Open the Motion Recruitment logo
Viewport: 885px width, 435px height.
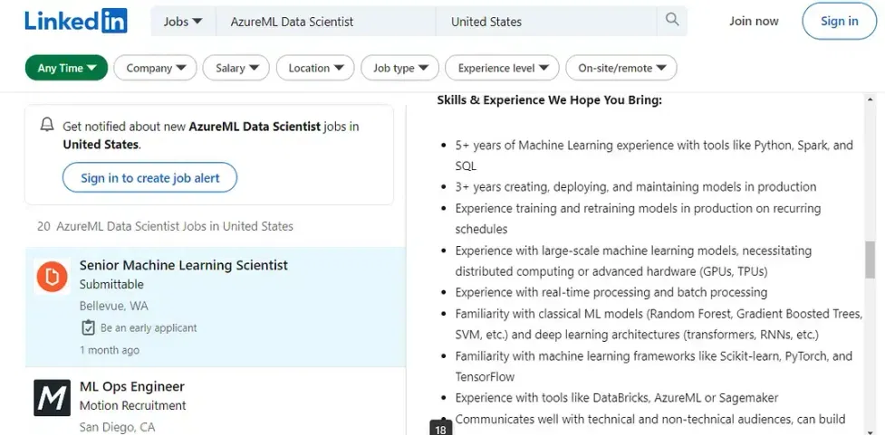[x=52, y=397]
